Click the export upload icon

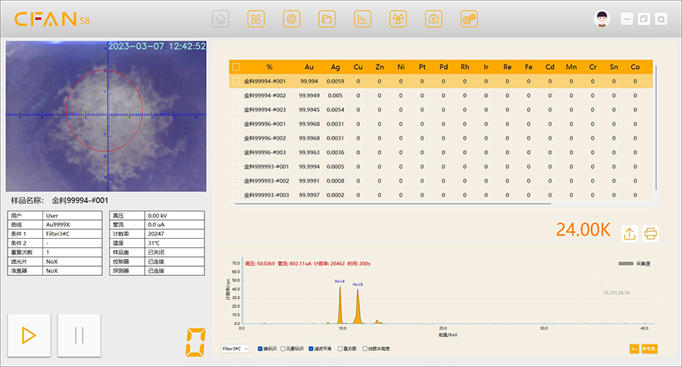click(630, 234)
